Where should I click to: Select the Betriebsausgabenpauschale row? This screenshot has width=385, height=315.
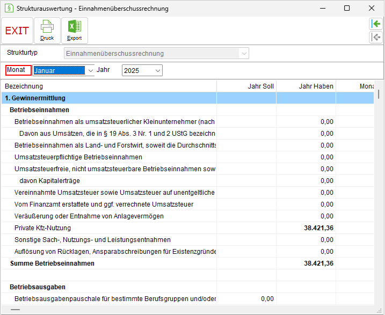[187, 299]
